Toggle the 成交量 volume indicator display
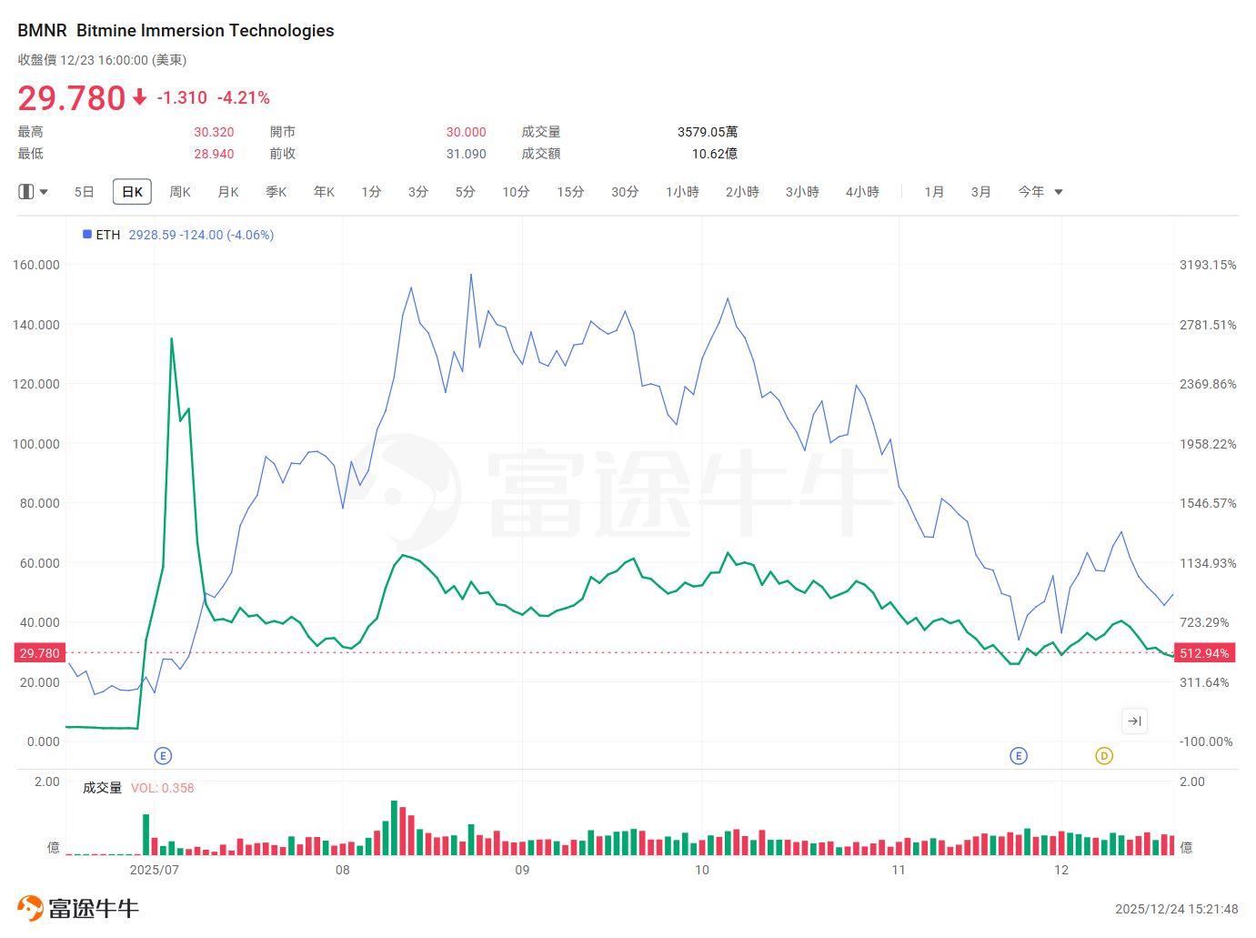 point(102,787)
